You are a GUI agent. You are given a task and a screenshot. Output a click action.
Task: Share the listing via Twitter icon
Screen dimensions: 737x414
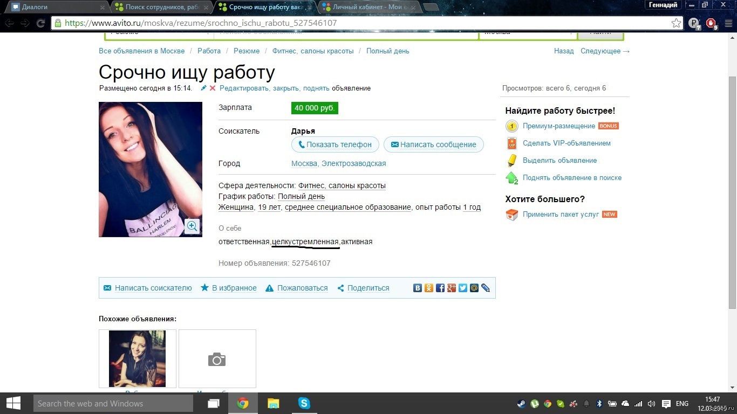(x=463, y=288)
